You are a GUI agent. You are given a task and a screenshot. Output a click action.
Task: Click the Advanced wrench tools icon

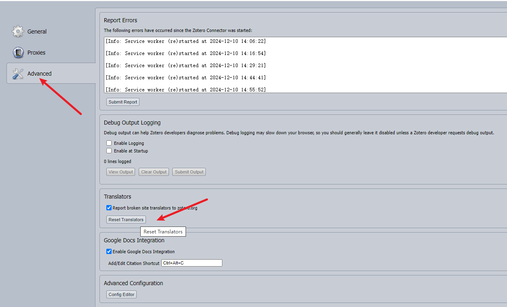coord(18,74)
